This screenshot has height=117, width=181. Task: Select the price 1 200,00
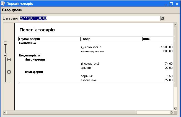[x=167, y=47]
